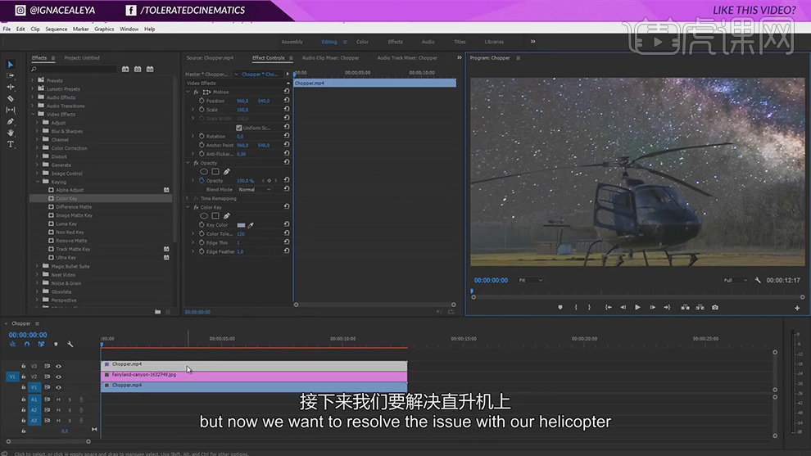Select the Hand tool

[x=11, y=133]
